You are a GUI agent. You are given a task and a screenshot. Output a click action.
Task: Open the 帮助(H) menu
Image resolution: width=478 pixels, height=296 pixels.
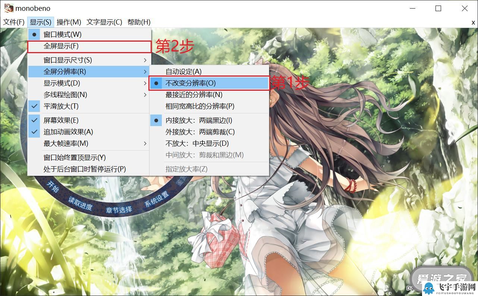139,22
